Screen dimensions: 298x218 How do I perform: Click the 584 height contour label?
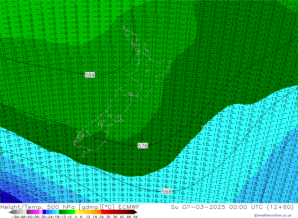point(90,75)
